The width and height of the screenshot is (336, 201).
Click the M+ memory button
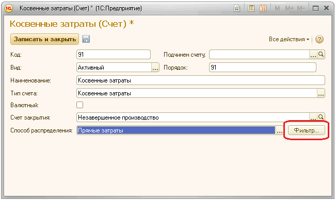(289, 8)
